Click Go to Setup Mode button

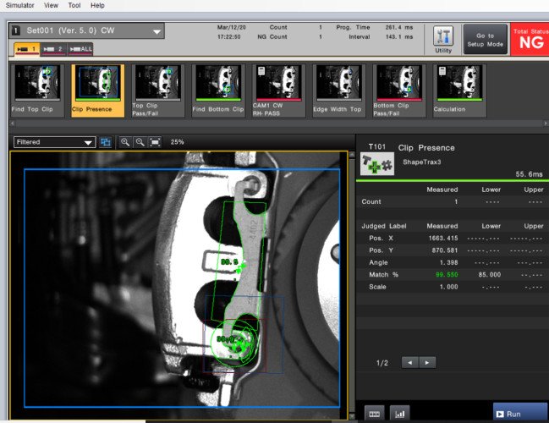coord(484,38)
